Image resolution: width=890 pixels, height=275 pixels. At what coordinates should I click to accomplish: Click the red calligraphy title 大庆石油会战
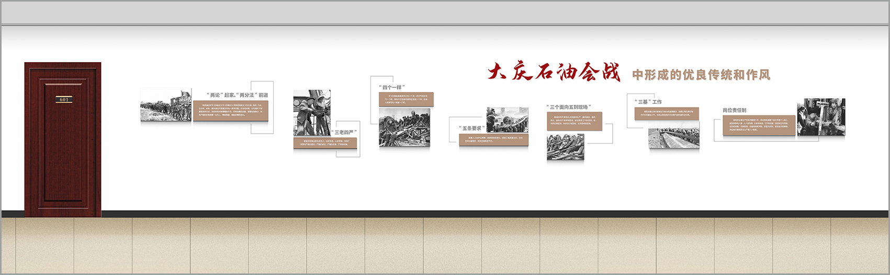tap(554, 73)
